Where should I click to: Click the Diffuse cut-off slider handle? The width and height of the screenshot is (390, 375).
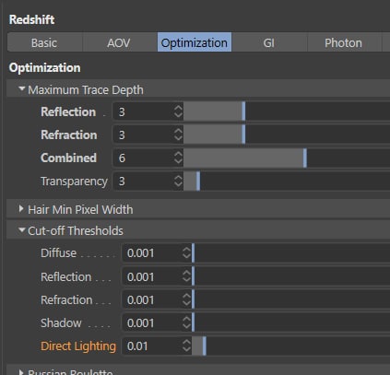point(193,253)
